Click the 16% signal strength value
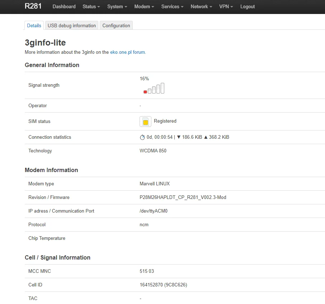Screen dimensions: 325x304 pos(144,79)
